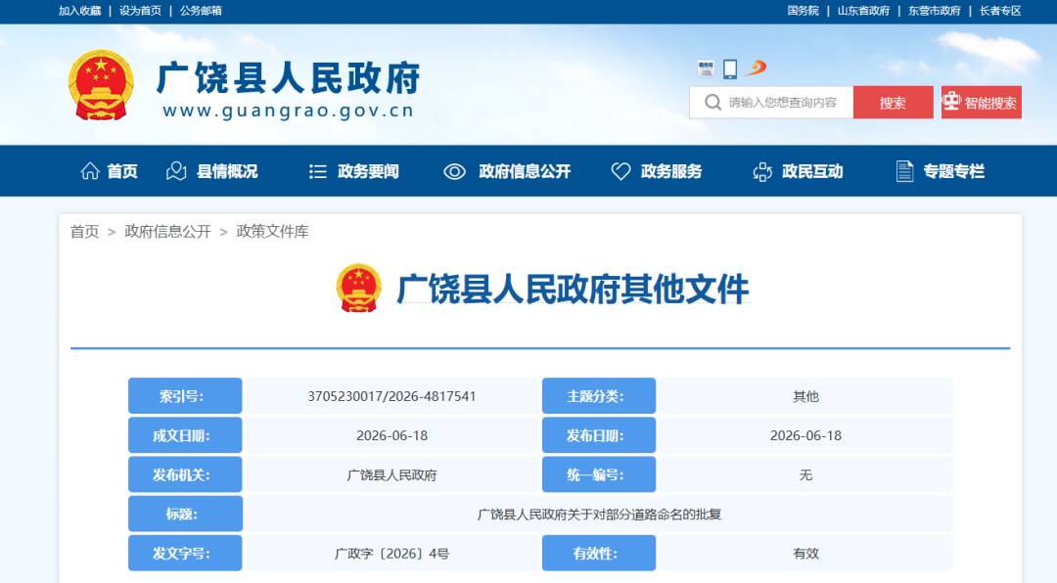The image size is (1057, 583).
Task: Open 专题专栏 in the navigation bar
Action: (x=954, y=172)
